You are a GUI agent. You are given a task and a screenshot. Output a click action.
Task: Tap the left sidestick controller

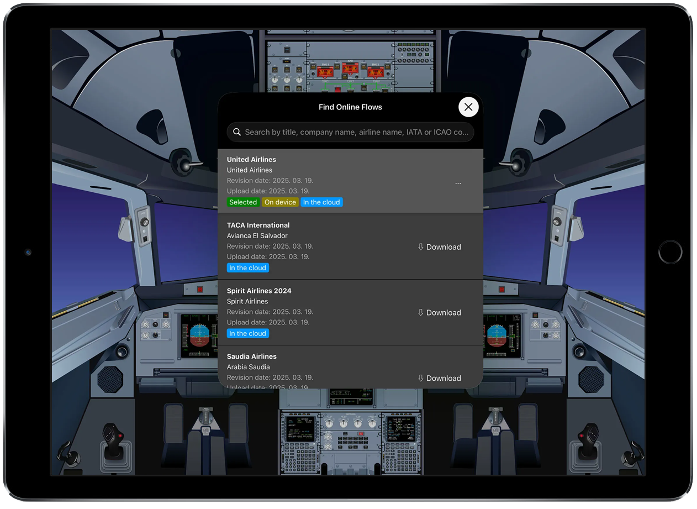[x=114, y=442]
